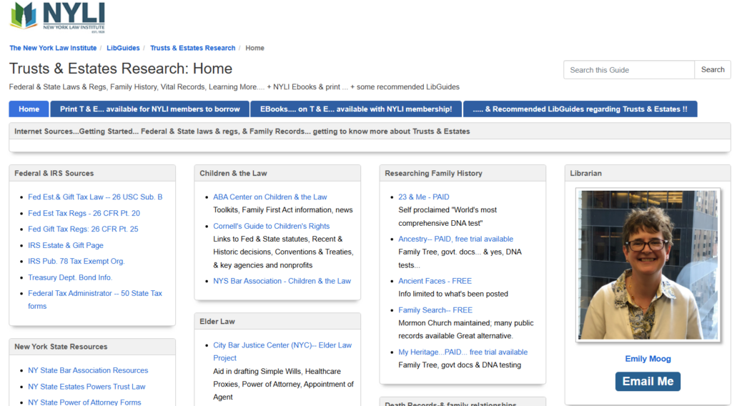
Task: Click the NYLI logo
Action: pyautogui.click(x=57, y=17)
